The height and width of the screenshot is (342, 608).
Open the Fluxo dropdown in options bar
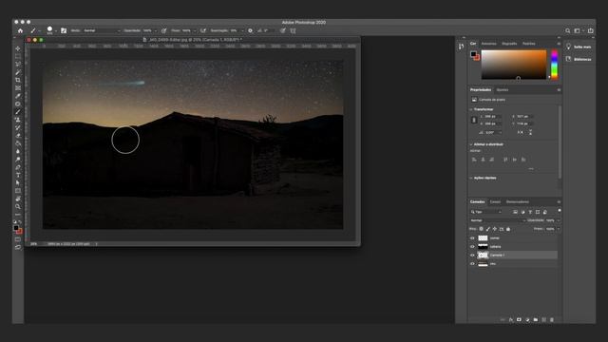194,30
